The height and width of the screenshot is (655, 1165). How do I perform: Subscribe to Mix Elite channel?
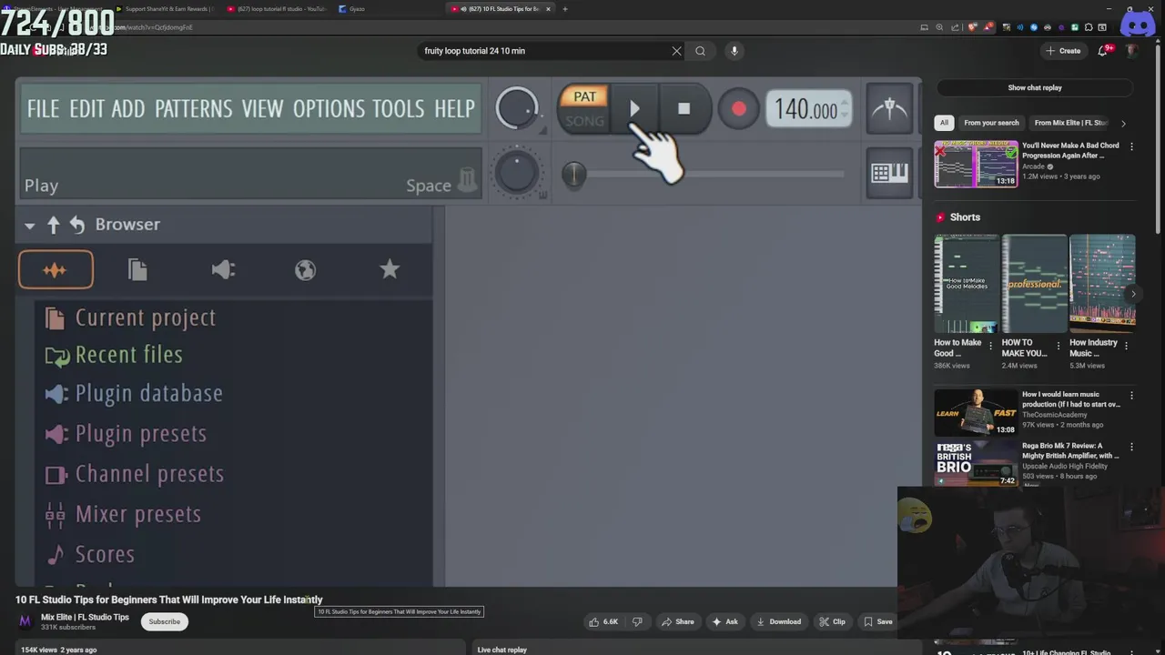tap(165, 621)
